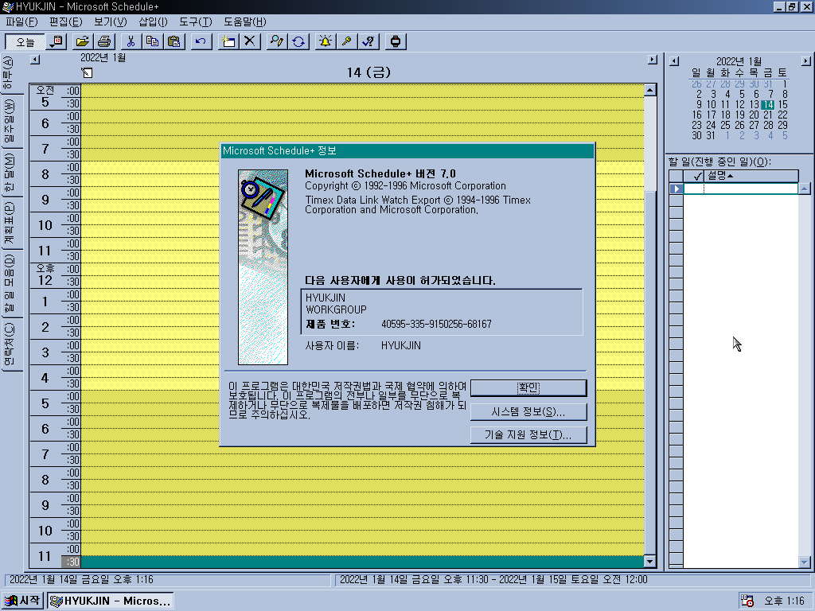815x611 pixels.
Task: Click the 시스템 정보(S)... button
Action: tap(528, 412)
